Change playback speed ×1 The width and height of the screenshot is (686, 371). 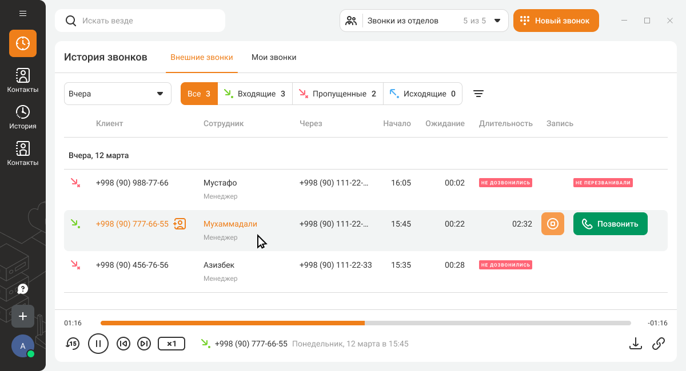(x=171, y=344)
